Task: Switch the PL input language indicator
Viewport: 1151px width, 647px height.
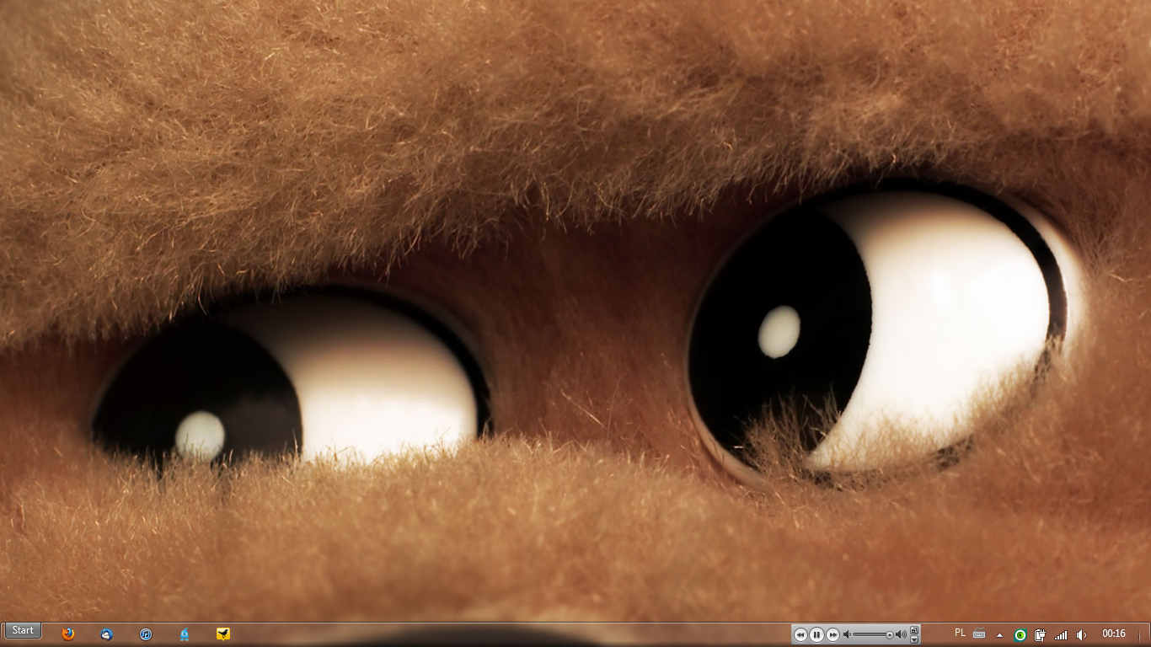Action: [960, 633]
